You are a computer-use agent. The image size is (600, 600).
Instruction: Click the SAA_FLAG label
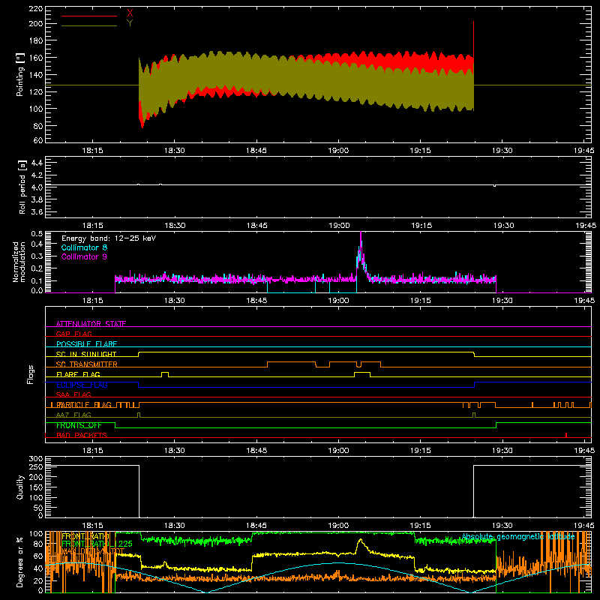(x=73, y=394)
